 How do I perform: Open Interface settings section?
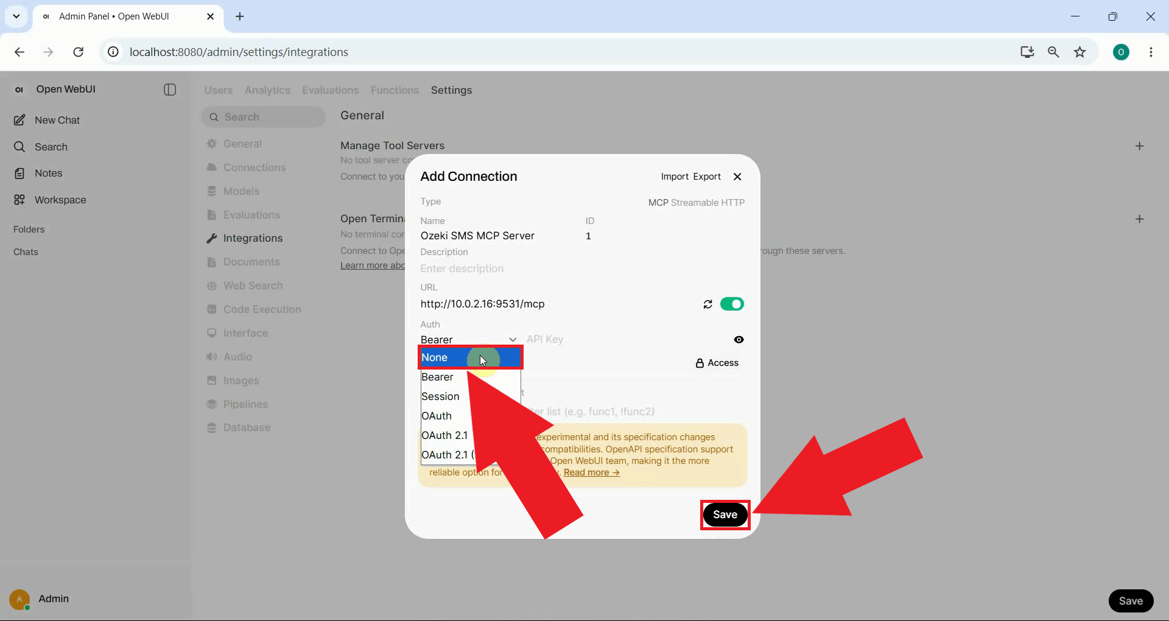tap(237, 333)
